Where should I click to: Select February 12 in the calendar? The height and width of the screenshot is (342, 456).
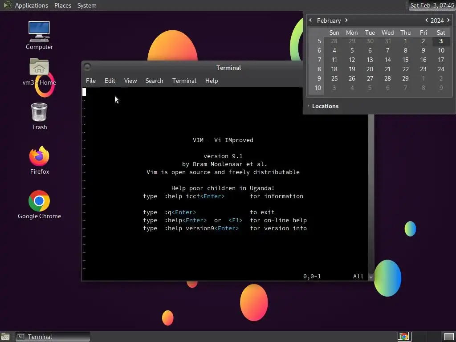(x=352, y=60)
